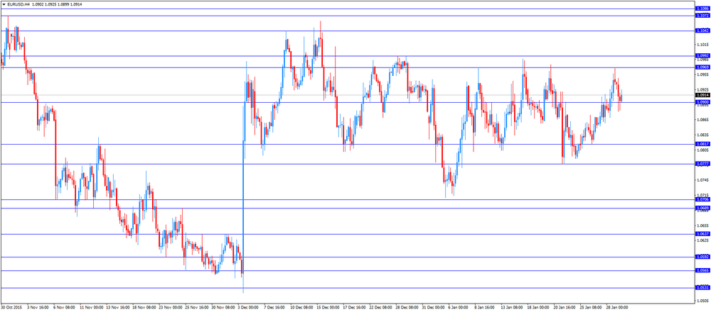Select the 1.0900 blue price level label
The width and height of the screenshot is (711, 312).
click(702, 102)
